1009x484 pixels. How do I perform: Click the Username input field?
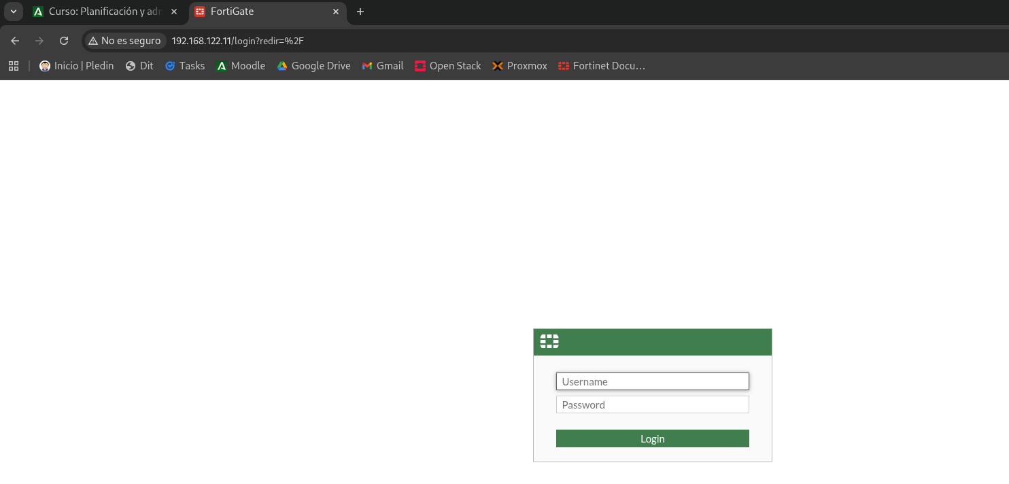[652, 381]
